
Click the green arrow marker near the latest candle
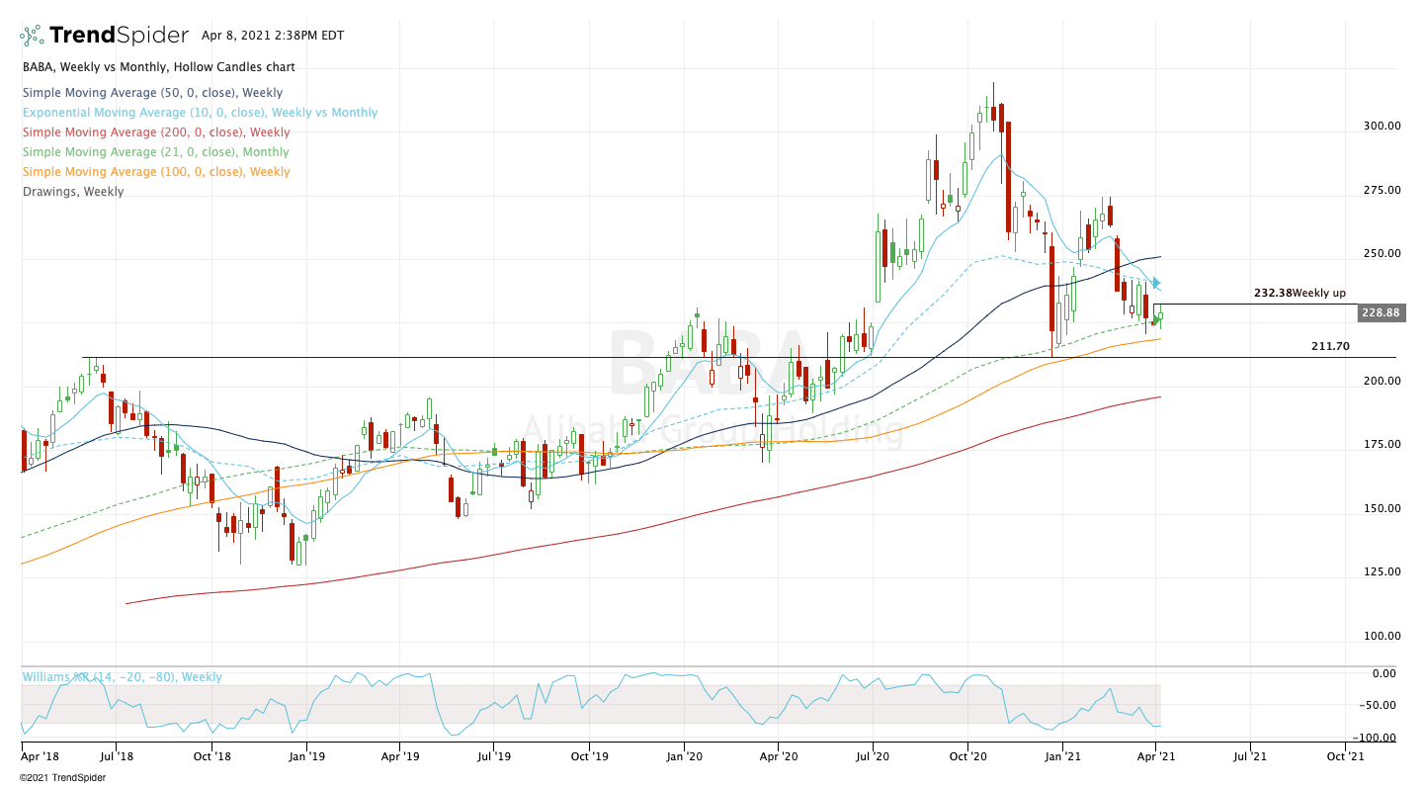pos(1155,321)
